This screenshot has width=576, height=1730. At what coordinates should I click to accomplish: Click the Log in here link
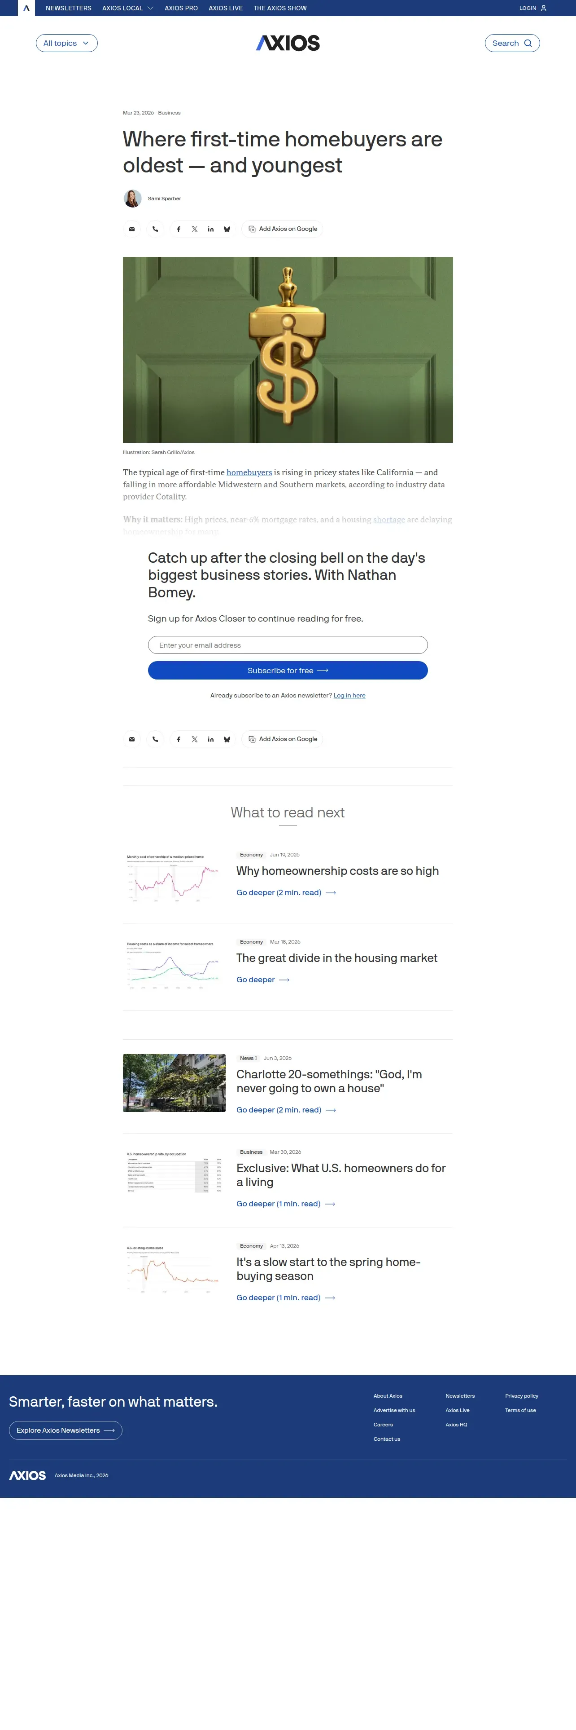click(349, 695)
